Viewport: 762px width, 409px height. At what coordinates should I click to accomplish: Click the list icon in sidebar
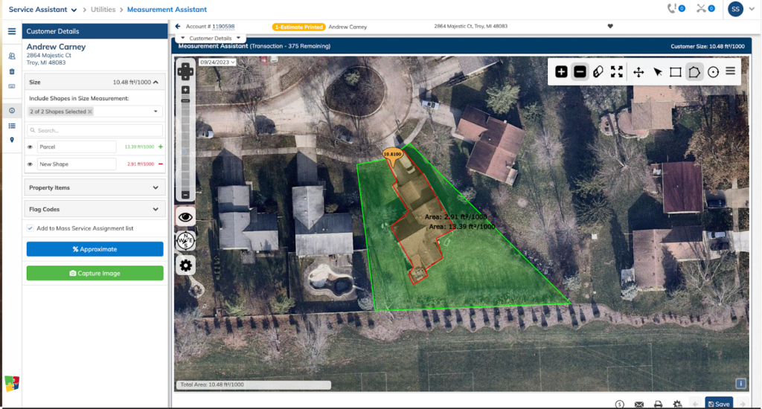[x=12, y=126]
